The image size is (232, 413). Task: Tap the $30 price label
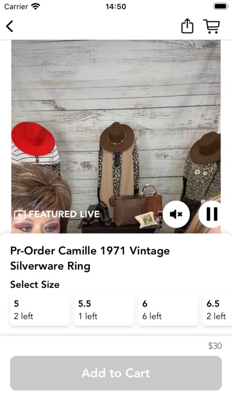click(x=215, y=346)
